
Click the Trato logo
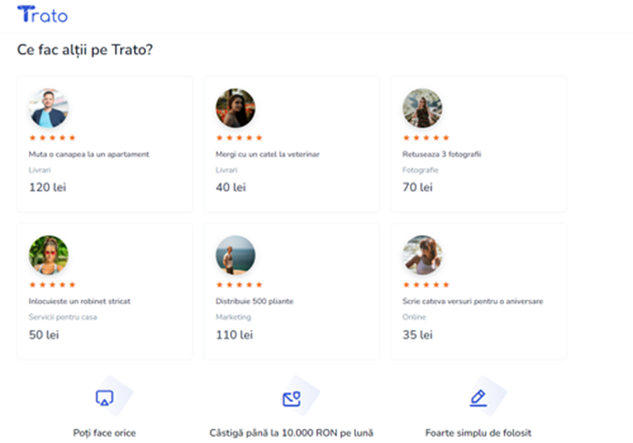pos(42,14)
